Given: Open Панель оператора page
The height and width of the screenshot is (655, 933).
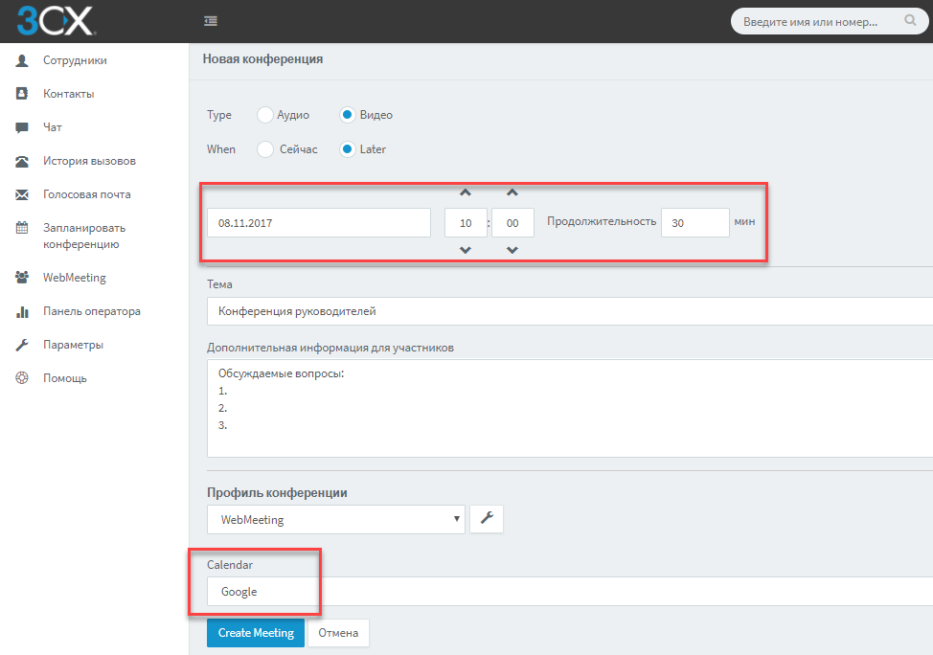Looking at the screenshot, I should point(92,311).
